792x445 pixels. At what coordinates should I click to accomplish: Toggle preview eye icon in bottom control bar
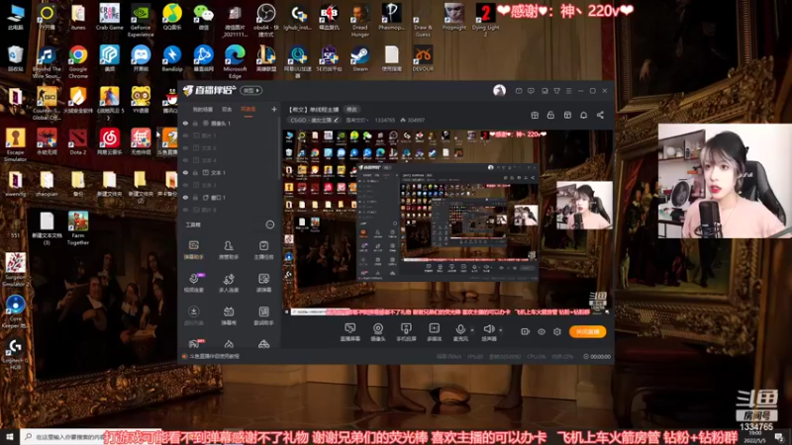(542, 331)
